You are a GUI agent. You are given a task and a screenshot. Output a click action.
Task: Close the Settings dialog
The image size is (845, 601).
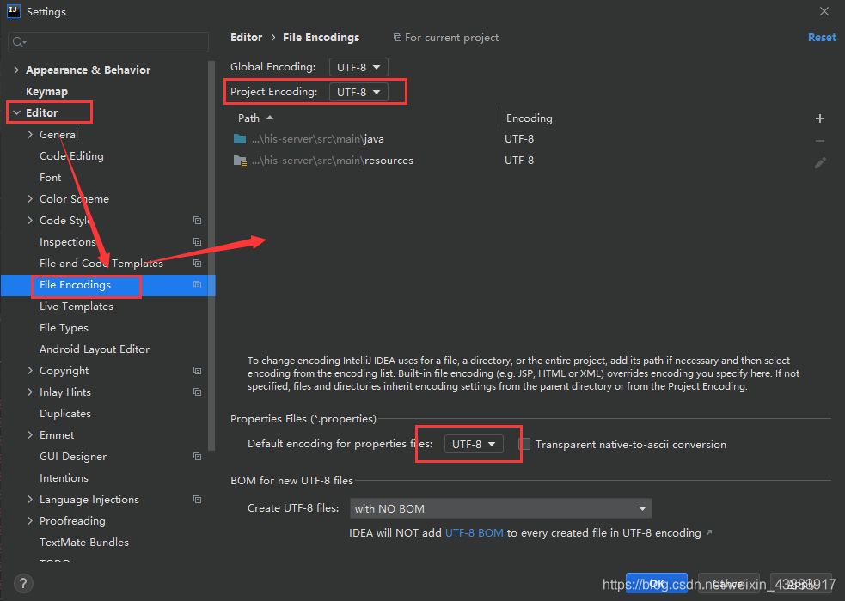tap(824, 11)
